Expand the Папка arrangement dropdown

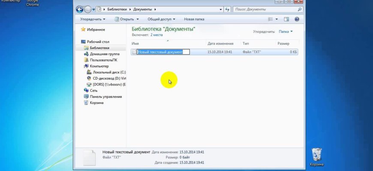tap(286, 31)
